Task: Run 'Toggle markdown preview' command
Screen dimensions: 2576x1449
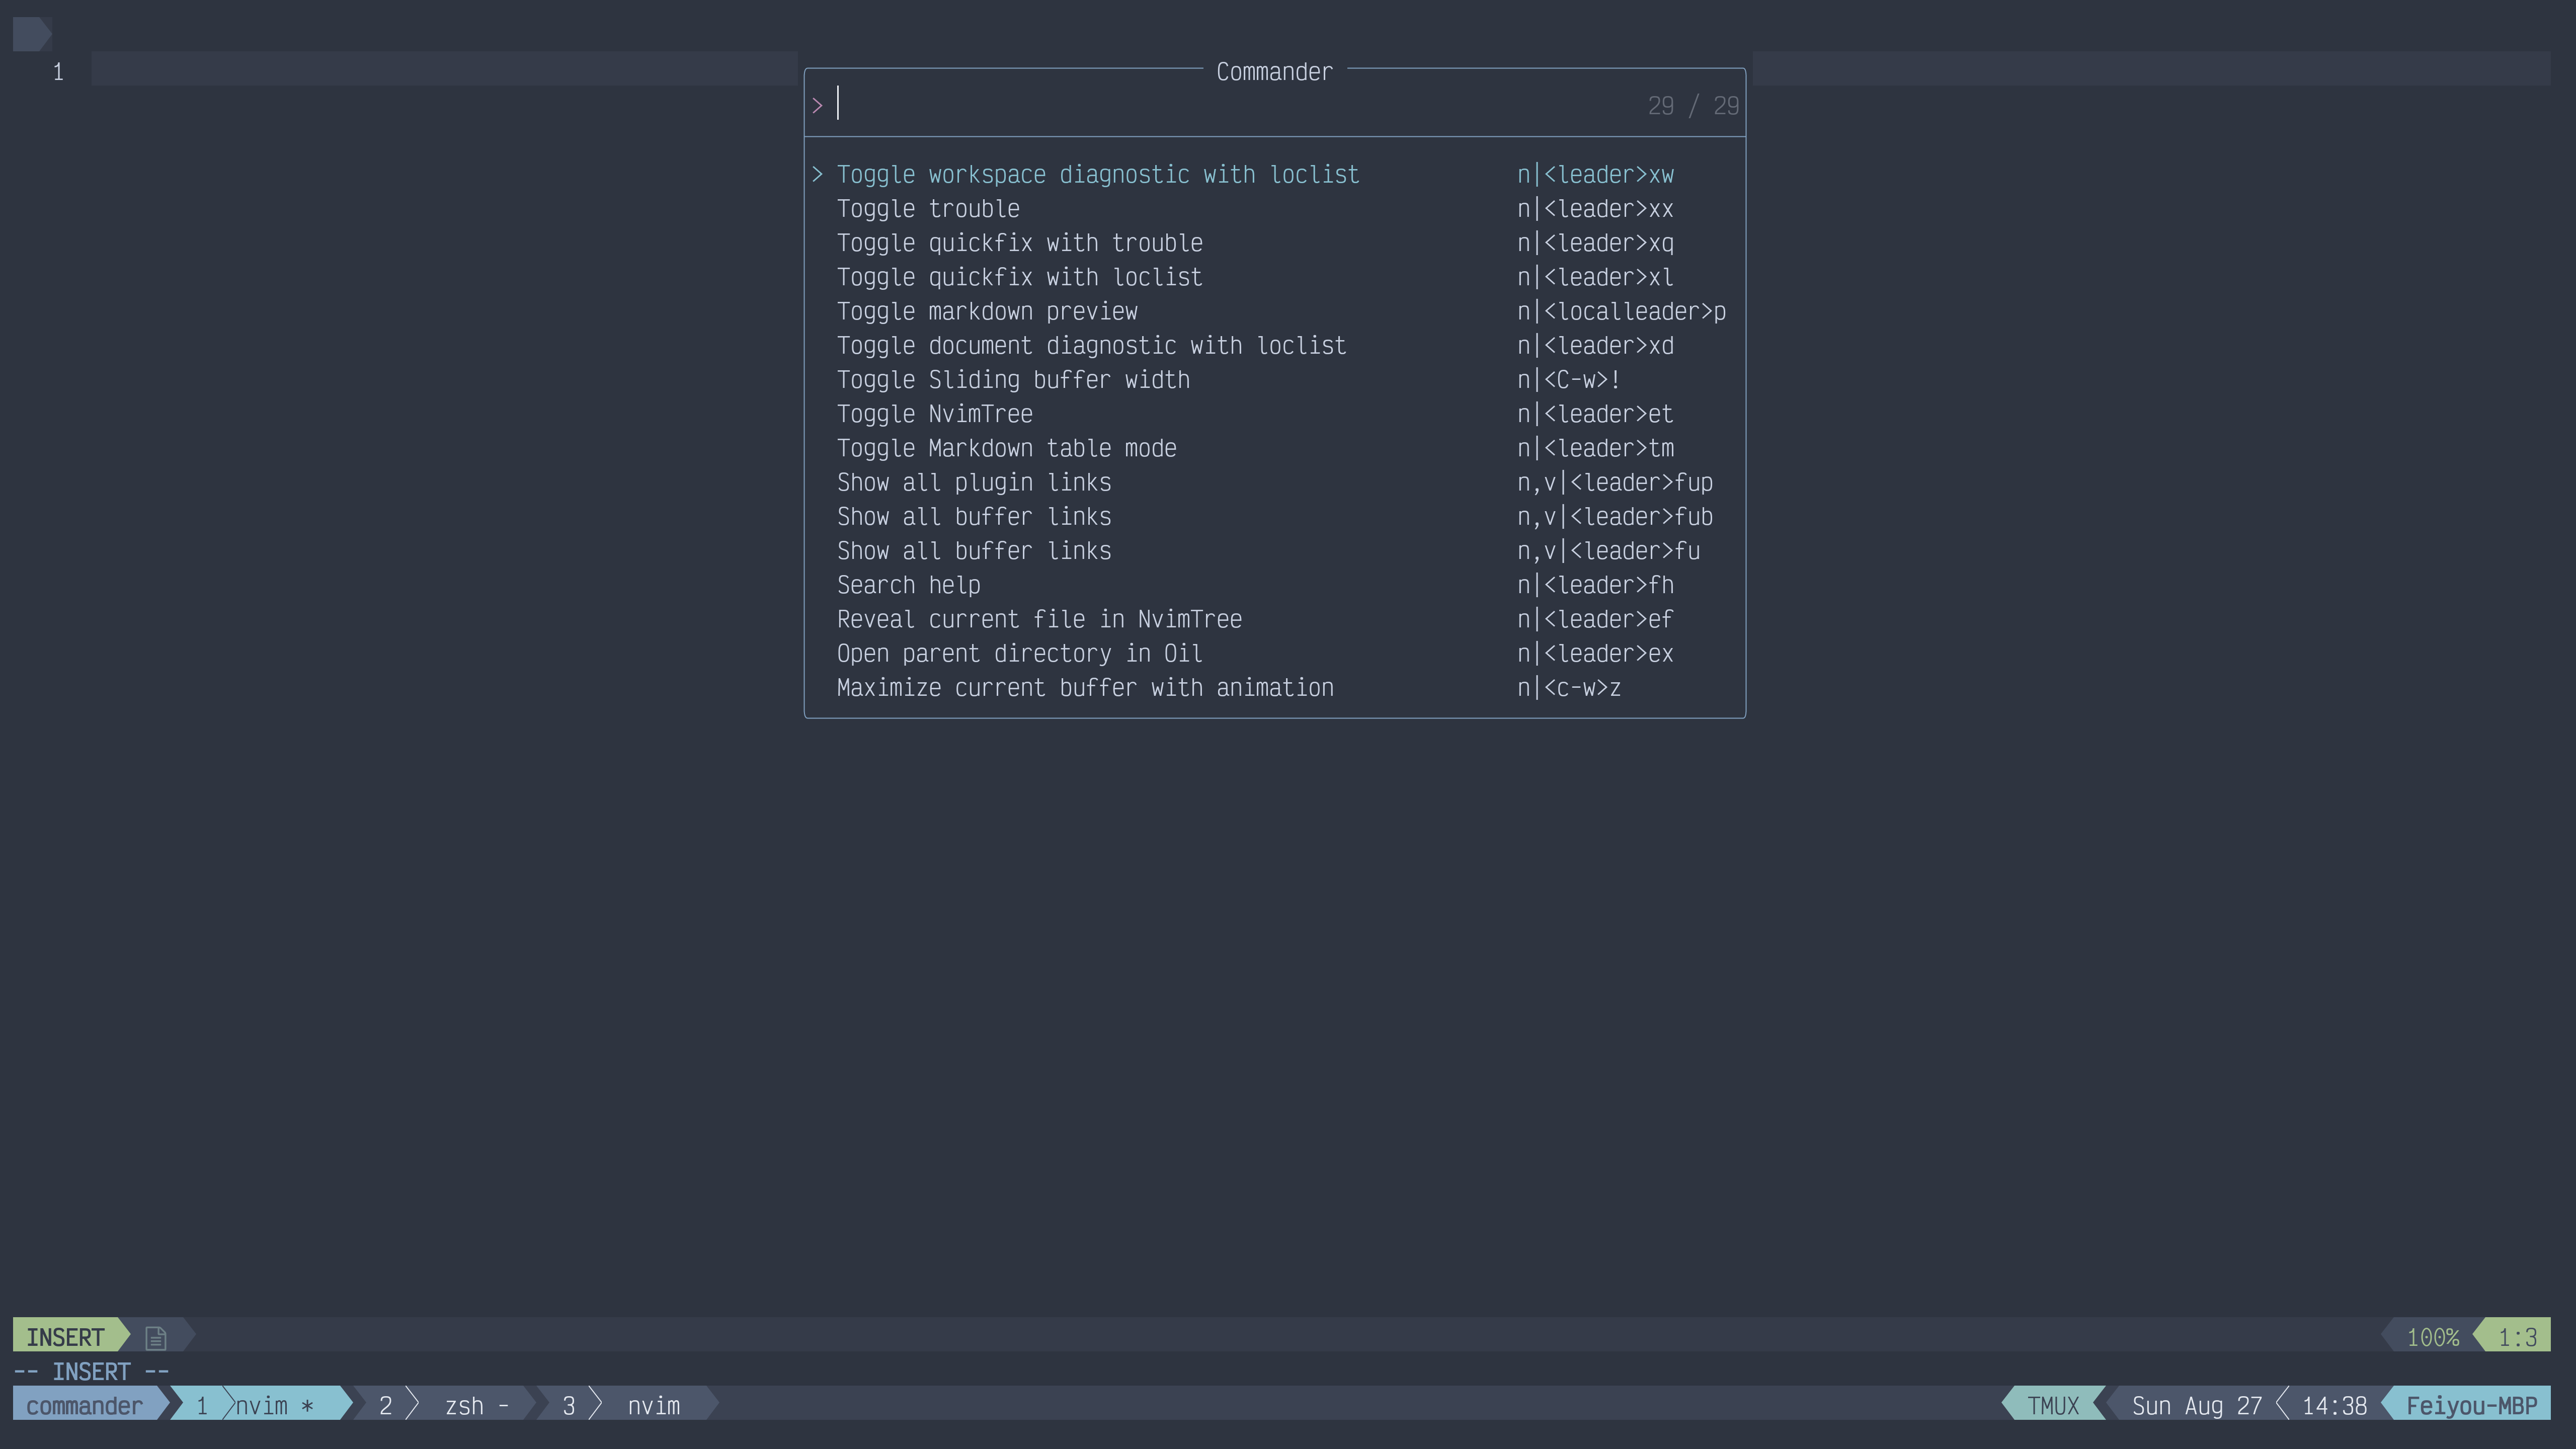Action: pyautogui.click(x=1275, y=312)
